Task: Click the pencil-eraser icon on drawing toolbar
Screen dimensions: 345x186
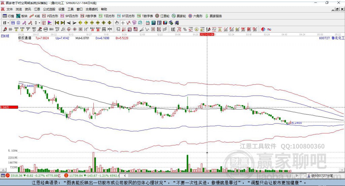Action: pos(5,29)
